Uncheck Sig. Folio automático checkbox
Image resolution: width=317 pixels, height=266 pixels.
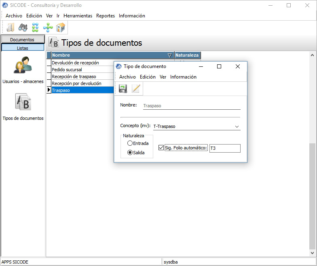click(x=161, y=148)
